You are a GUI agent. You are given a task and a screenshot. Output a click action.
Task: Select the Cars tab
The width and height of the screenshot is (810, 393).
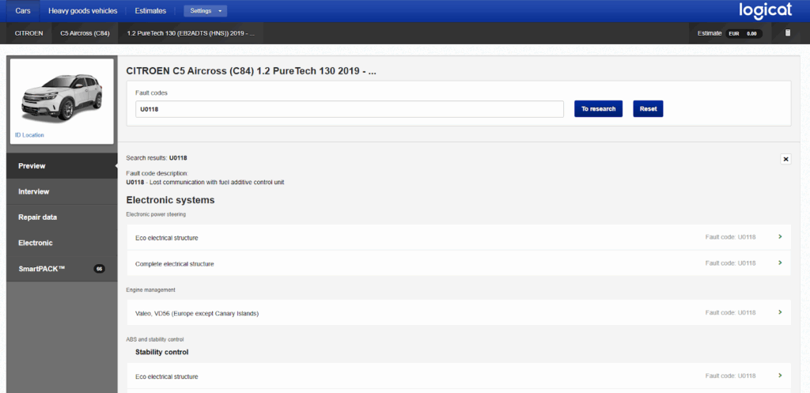point(23,11)
